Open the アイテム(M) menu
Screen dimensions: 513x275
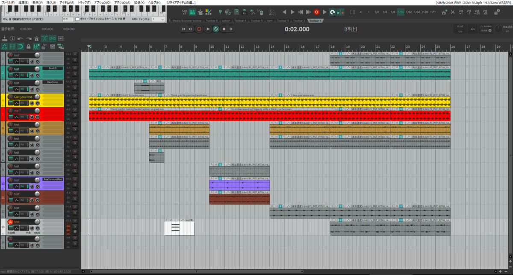pos(67,3)
